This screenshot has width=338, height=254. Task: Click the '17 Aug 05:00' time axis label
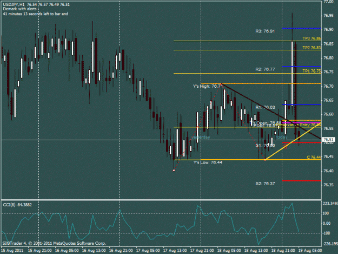tap(148, 251)
